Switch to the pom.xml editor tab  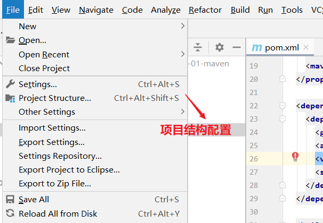point(281,47)
